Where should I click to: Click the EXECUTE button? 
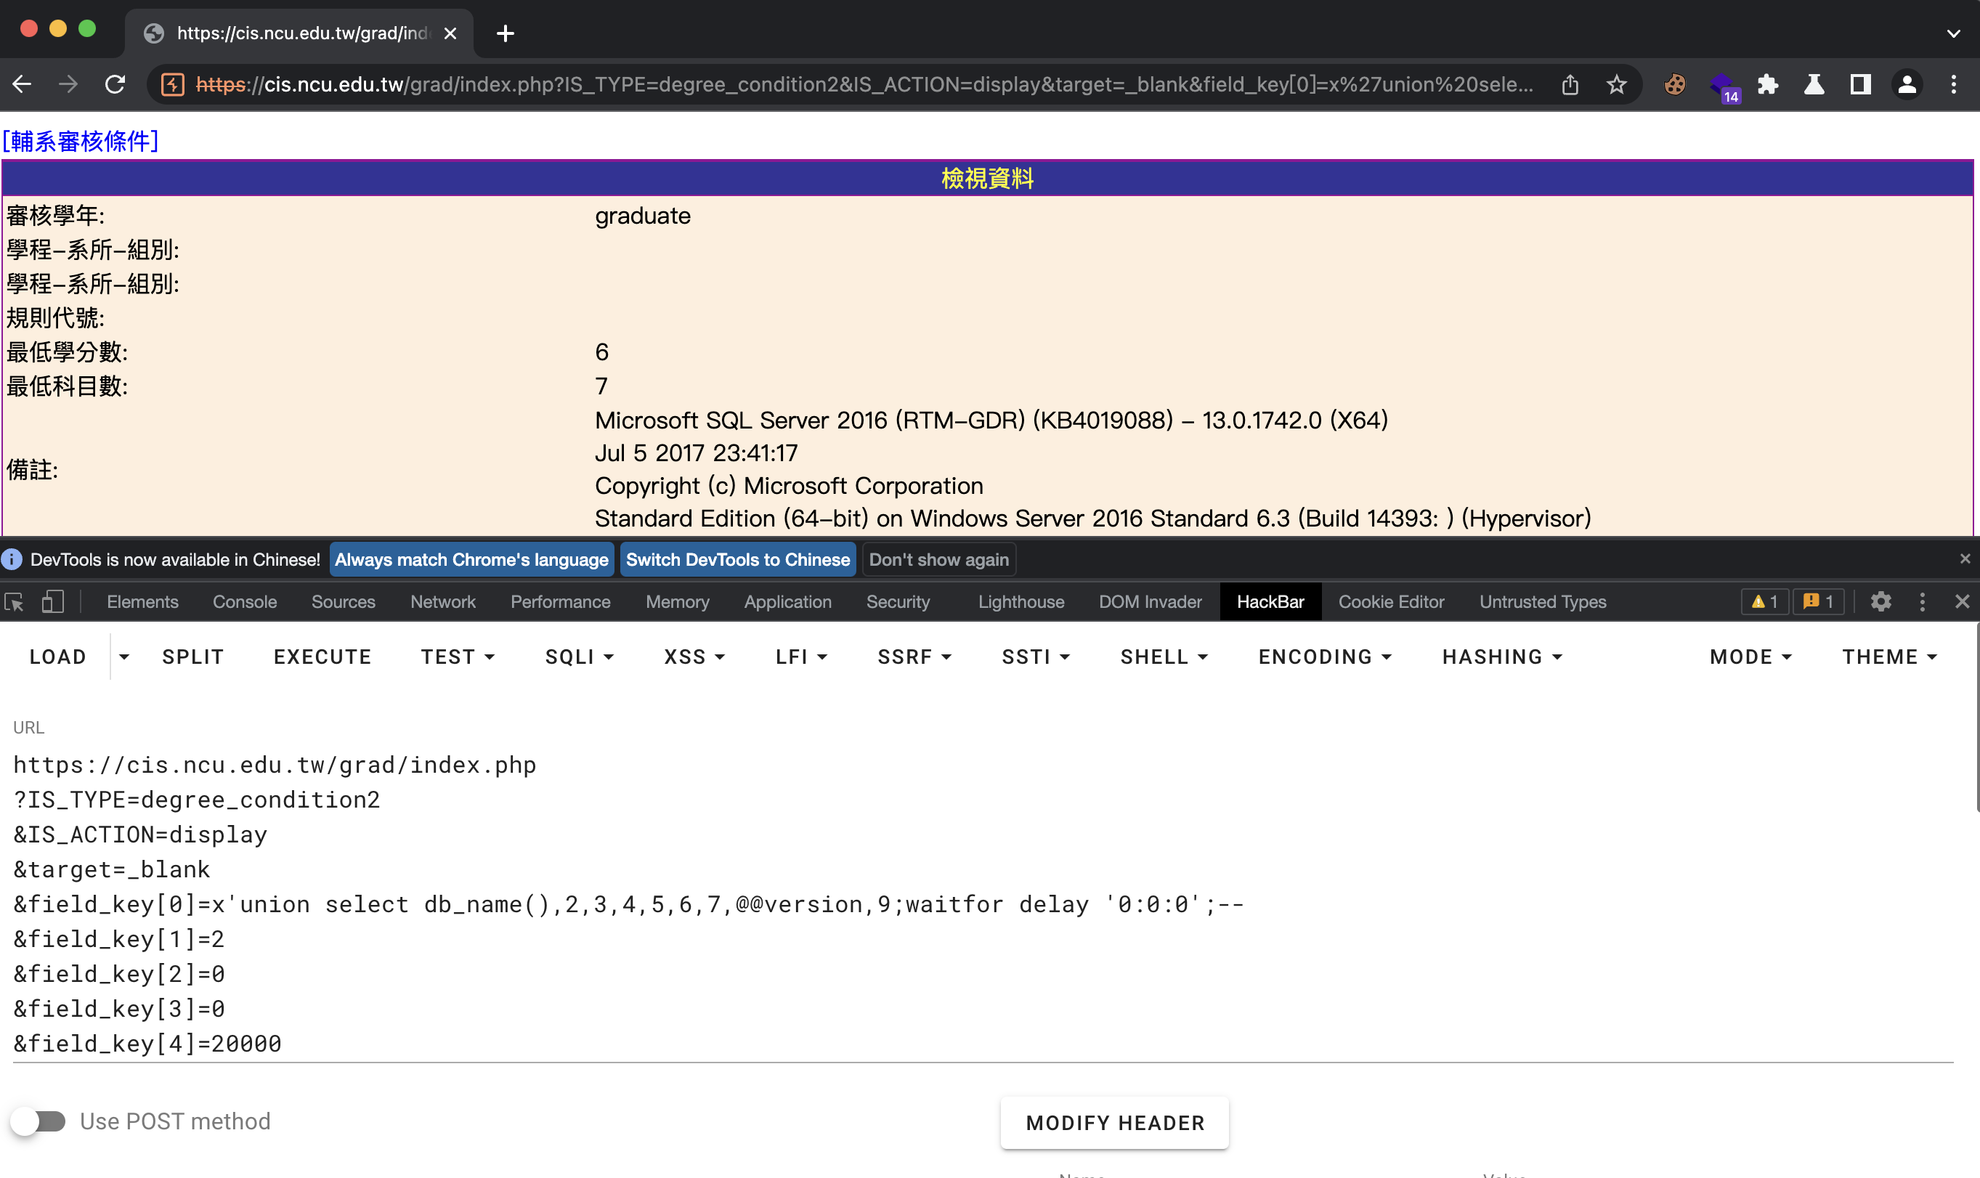322,657
